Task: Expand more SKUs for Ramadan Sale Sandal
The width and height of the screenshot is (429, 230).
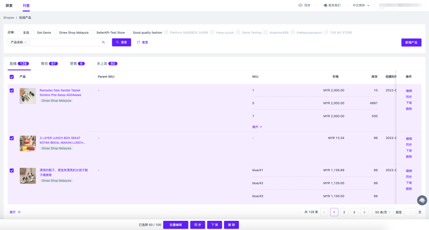Action: [257, 126]
